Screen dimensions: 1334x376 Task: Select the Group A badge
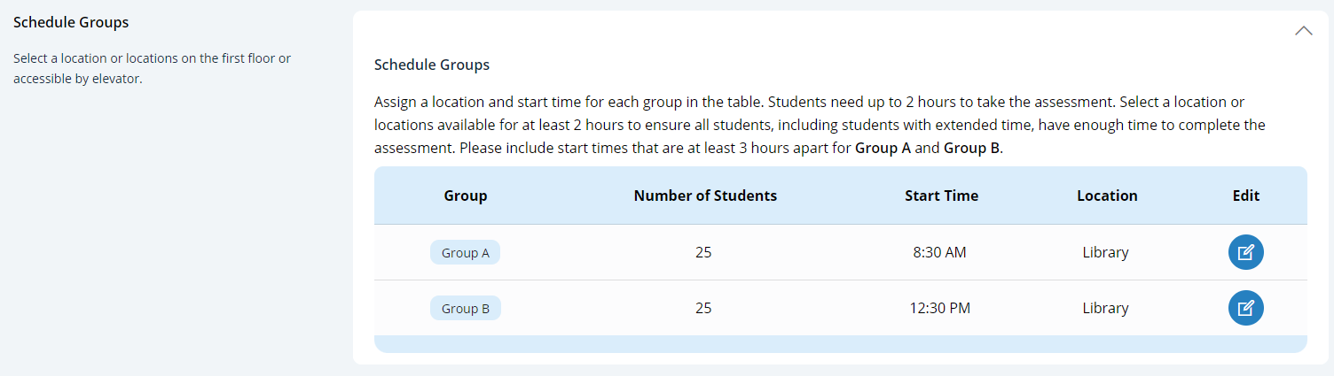pyautogui.click(x=465, y=253)
